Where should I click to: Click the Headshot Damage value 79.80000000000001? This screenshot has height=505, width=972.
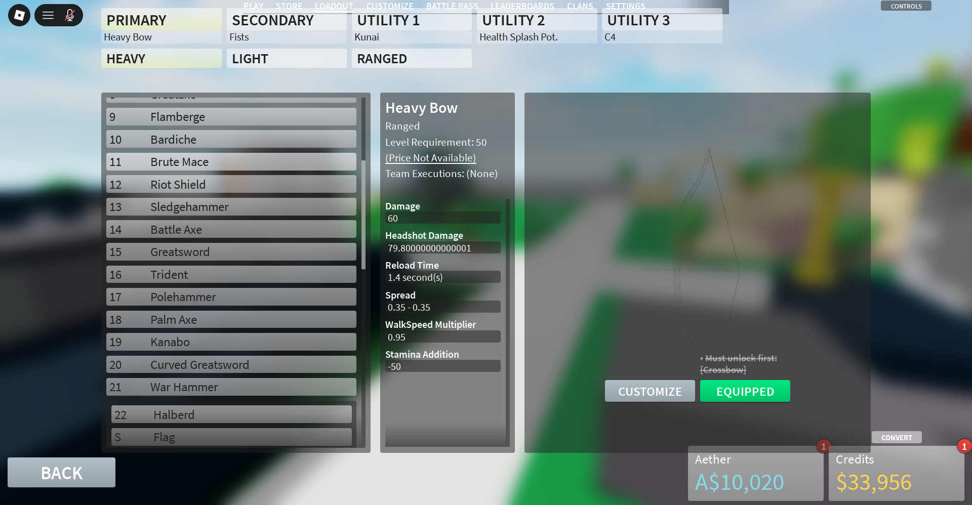443,248
